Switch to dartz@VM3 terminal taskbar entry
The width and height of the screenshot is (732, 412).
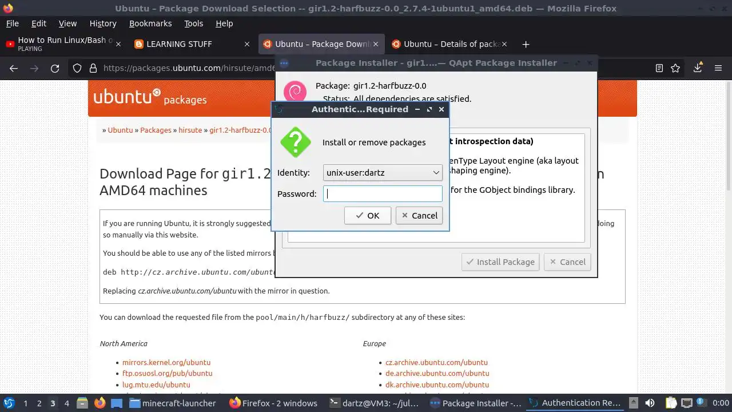(375, 403)
